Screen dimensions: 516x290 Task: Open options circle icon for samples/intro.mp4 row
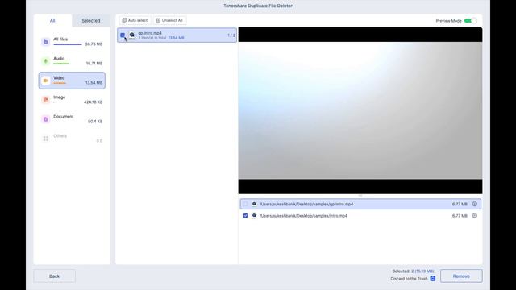coord(475,216)
